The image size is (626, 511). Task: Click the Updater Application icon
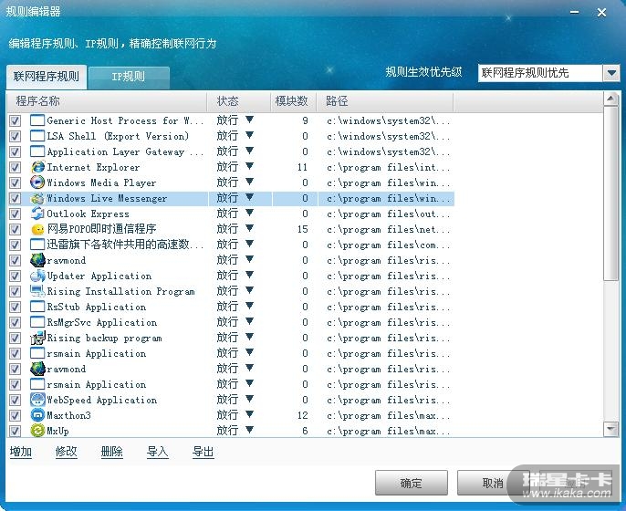(x=37, y=276)
